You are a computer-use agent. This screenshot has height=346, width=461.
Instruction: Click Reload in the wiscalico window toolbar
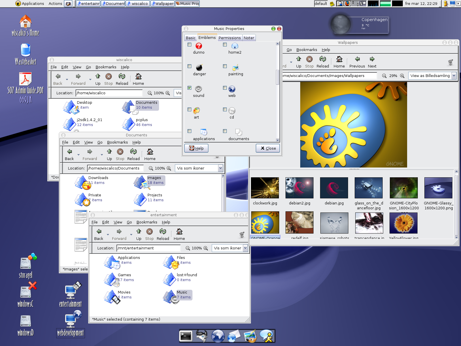point(122,79)
